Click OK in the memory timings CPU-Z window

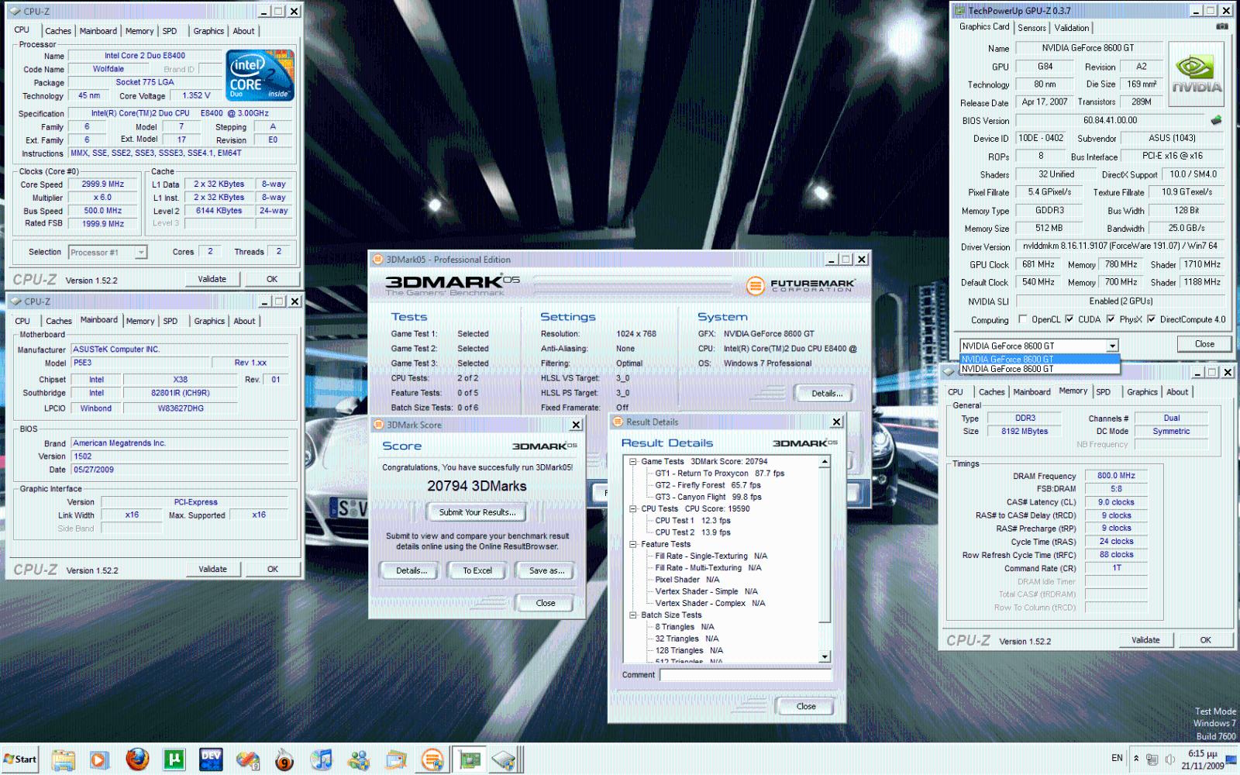pos(1205,640)
